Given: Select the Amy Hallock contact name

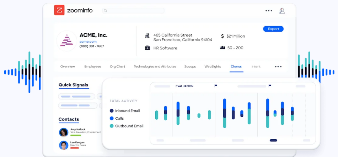Looking at the screenshot, I should click(78, 129).
